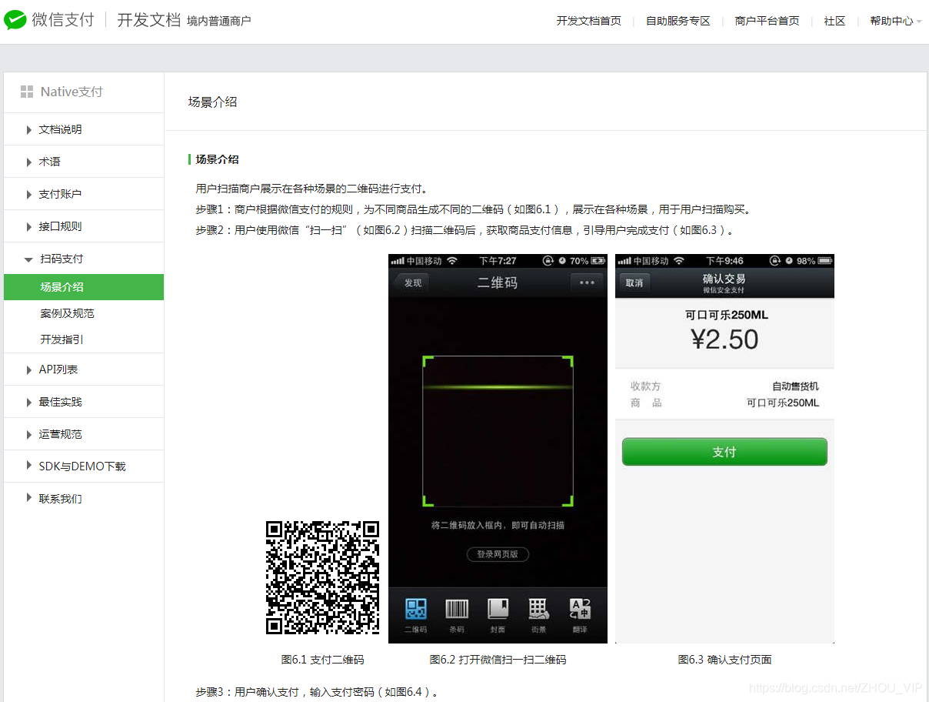Expand the SDK与DEMO下载 section
Screen dimensions: 929x702
pos(84,466)
